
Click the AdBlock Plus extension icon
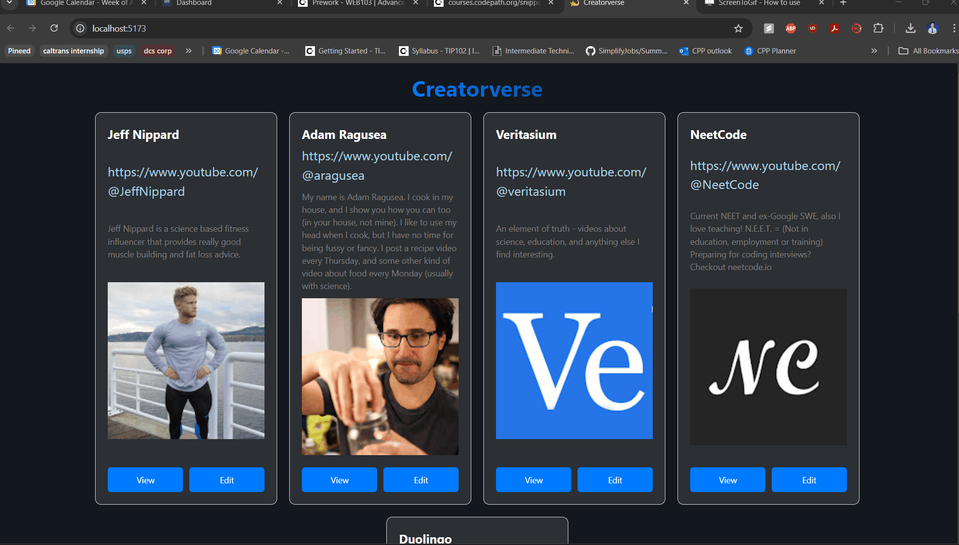(x=791, y=28)
